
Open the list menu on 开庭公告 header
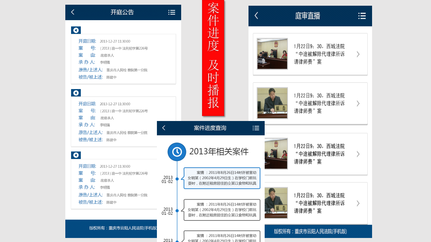(172, 12)
